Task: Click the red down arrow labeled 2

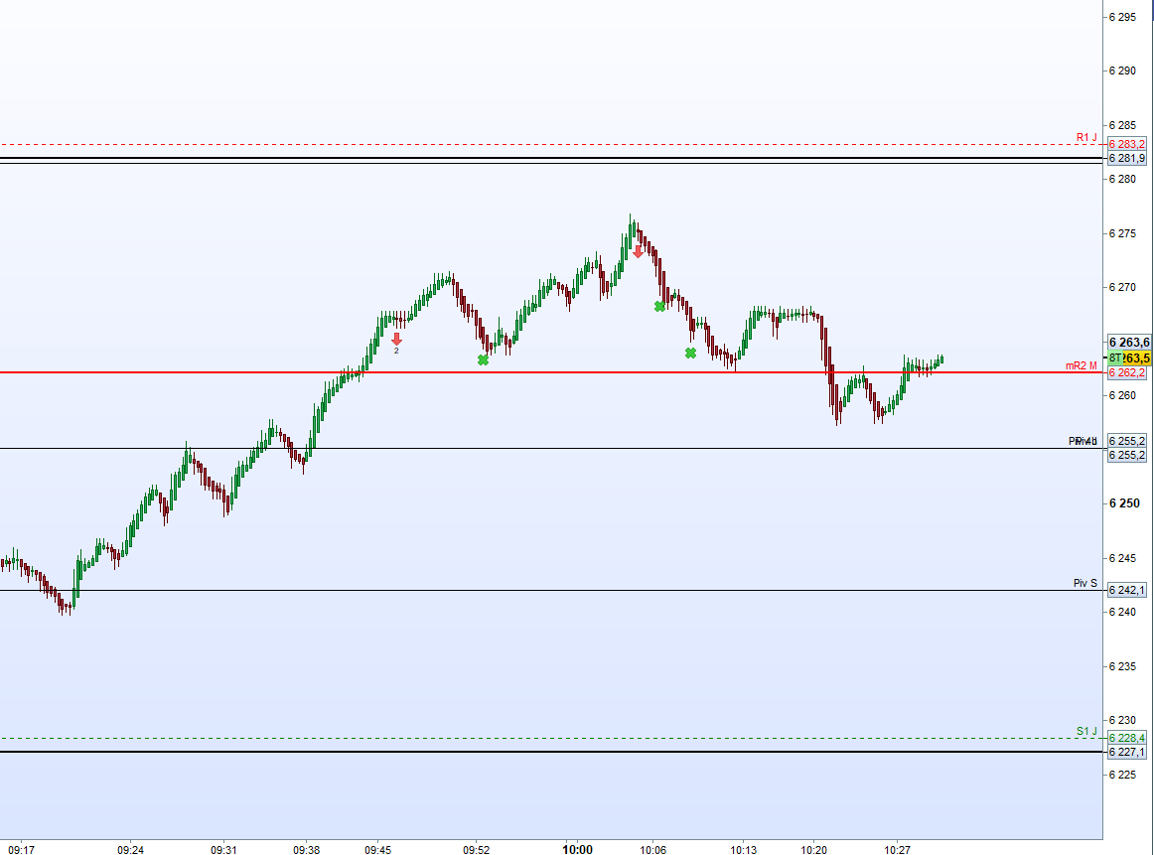Action: (x=396, y=339)
